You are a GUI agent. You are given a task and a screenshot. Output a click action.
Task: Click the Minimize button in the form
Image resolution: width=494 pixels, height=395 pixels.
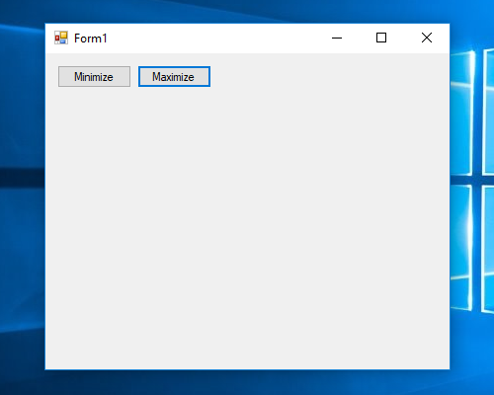point(94,77)
